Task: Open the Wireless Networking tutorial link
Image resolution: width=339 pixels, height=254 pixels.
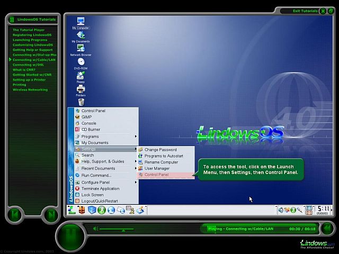Action: [30, 90]
